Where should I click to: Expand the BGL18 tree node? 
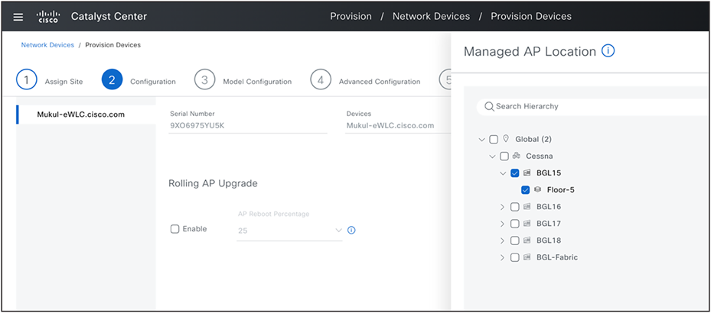coord(502,240)
